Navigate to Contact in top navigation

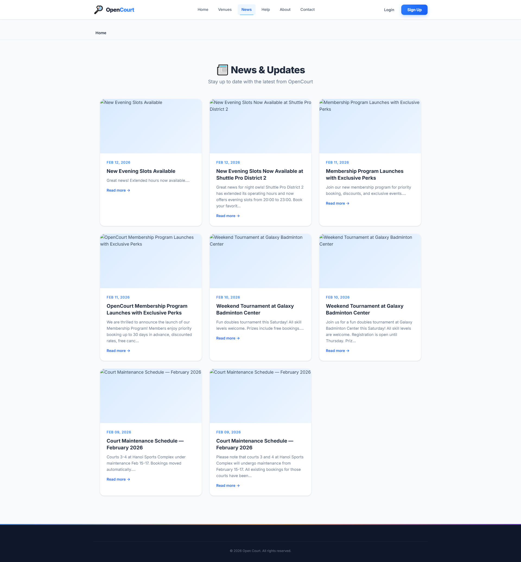[x=307, y=9]
